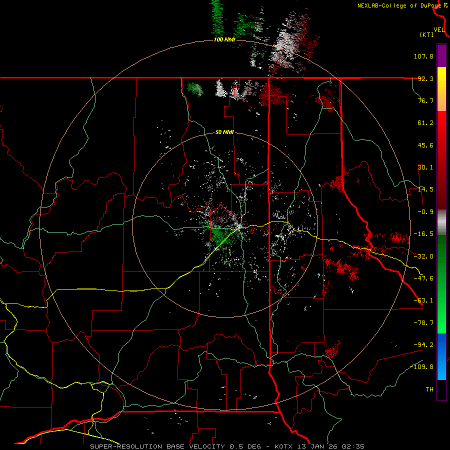Viewport: 450px width, 450px height.
Task: Select the -32.0 velocity scale value
Action: (423, 256)
